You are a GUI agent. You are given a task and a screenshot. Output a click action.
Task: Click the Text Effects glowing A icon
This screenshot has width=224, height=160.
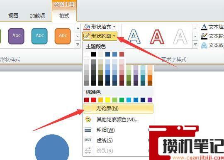point(204,46)
